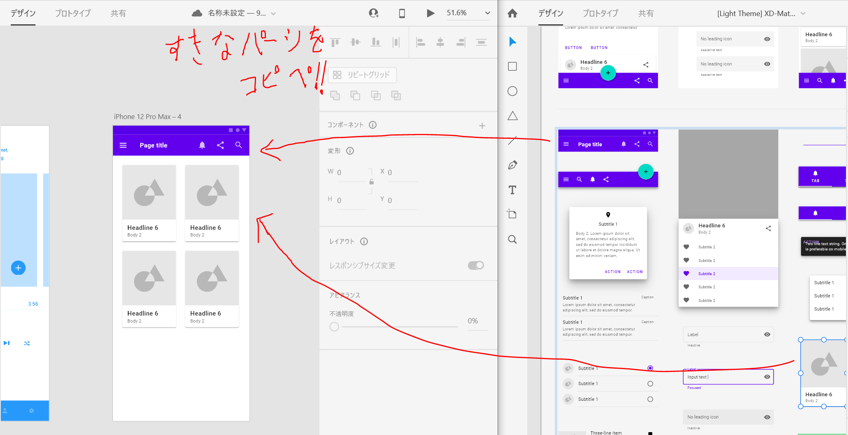848x435 pixels.
Task: Go to Home in the right XD window
Action: pyautogui.click(x=512, y=13)
